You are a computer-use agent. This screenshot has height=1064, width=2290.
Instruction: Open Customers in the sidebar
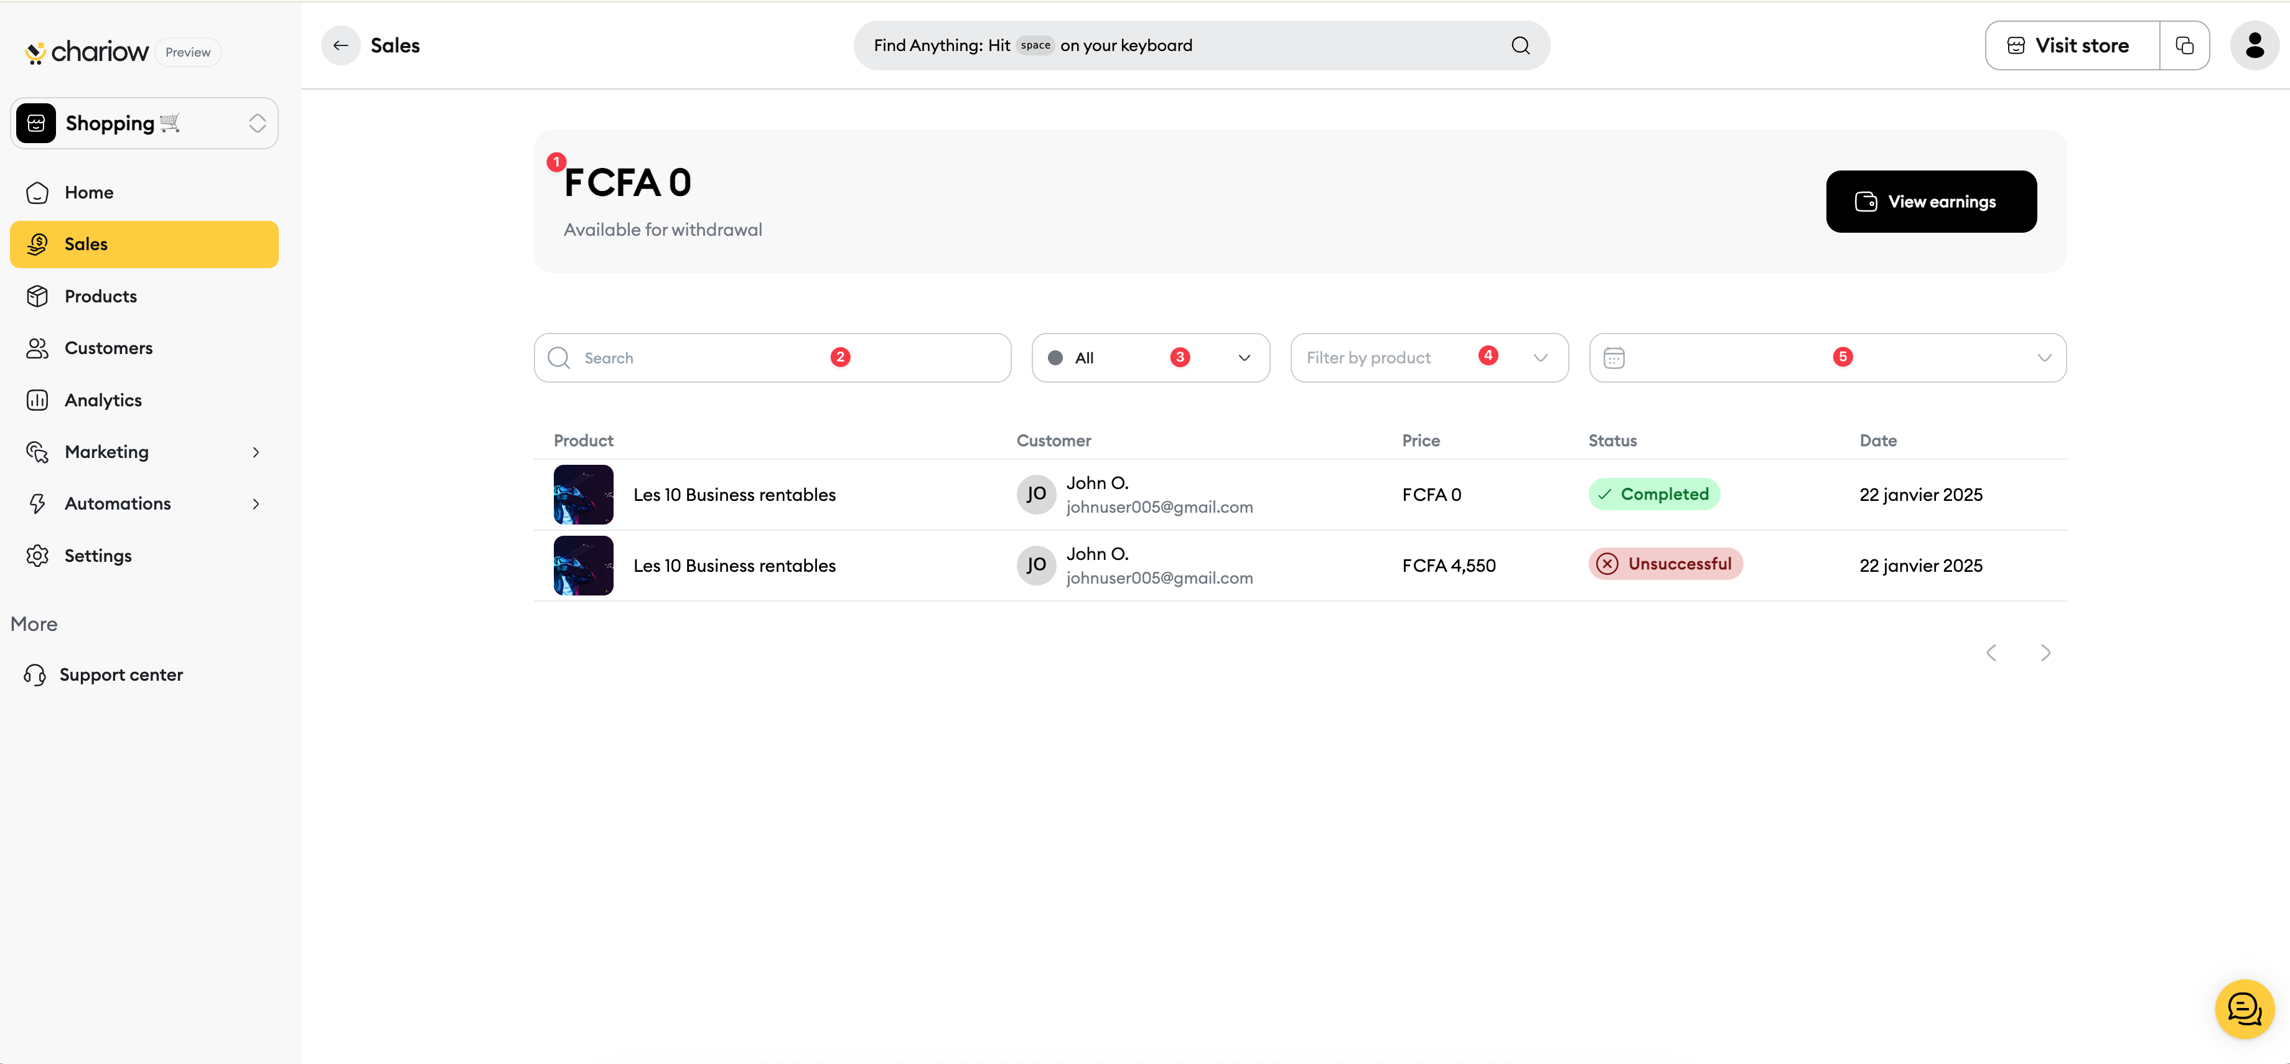(144, 348)
